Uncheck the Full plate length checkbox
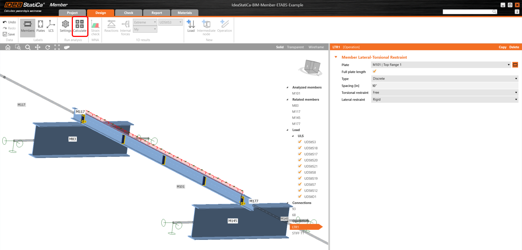This screenshot has height=250, width=522. coord(374,71)
